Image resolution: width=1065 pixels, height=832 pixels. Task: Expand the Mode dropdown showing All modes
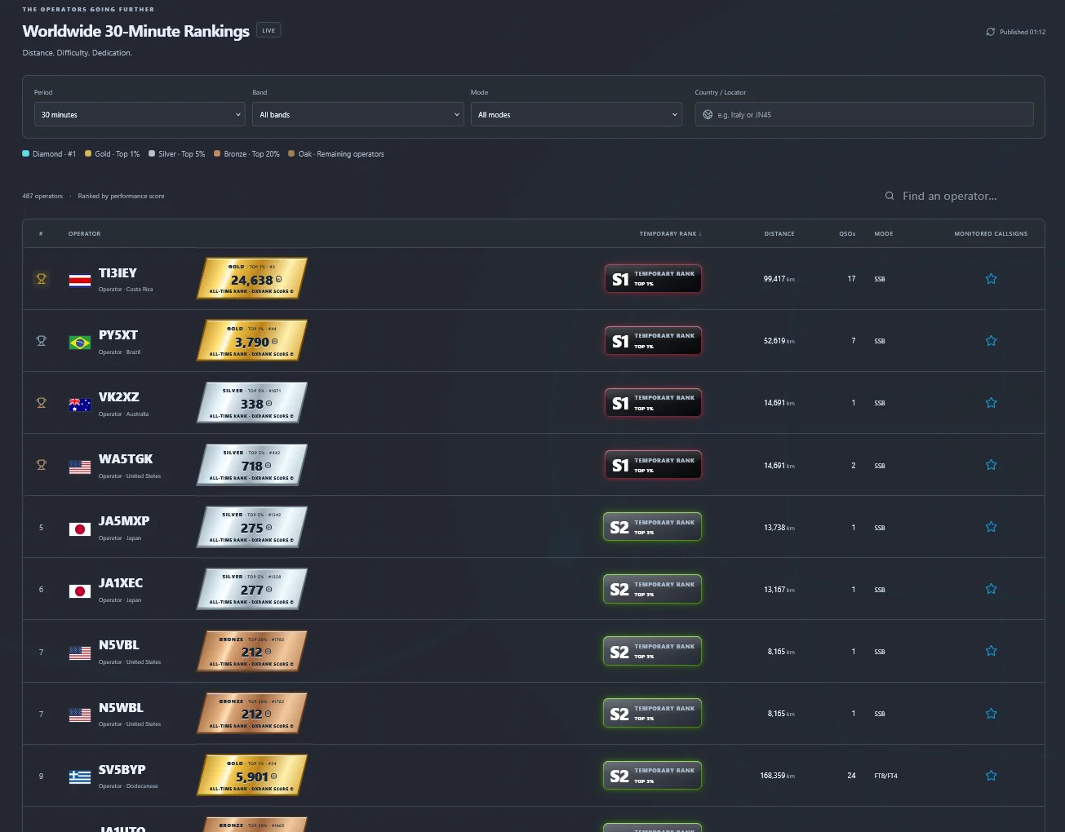(x=576, y=114)
